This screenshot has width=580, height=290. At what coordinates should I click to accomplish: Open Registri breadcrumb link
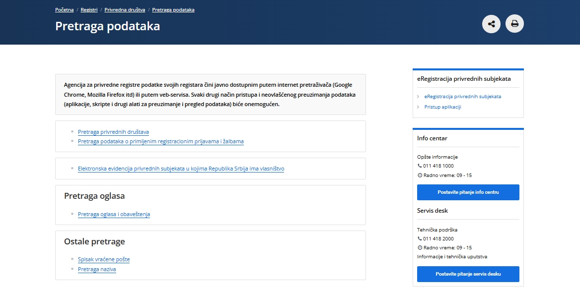tap(89, 10)
